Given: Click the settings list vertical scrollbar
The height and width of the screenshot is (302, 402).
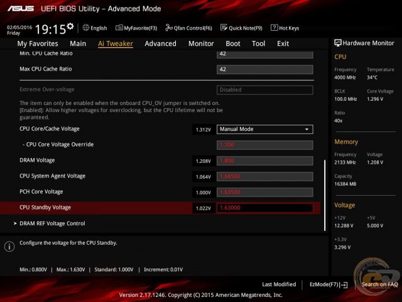Looking at the screenshot, I should coord(325,195).
